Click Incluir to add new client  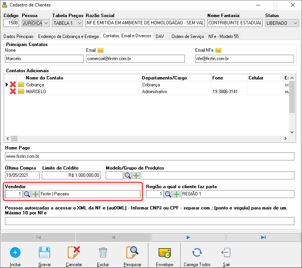pyautogui.click(x=15, y=256)
